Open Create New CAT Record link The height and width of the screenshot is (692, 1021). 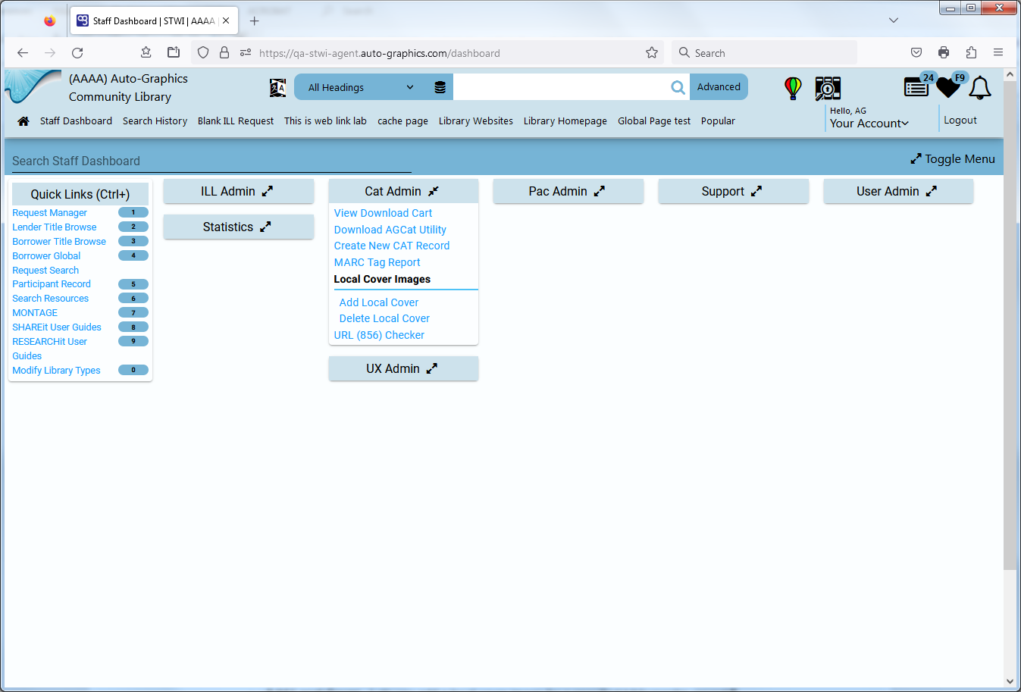pyautogui.click(x=392, y=246)
